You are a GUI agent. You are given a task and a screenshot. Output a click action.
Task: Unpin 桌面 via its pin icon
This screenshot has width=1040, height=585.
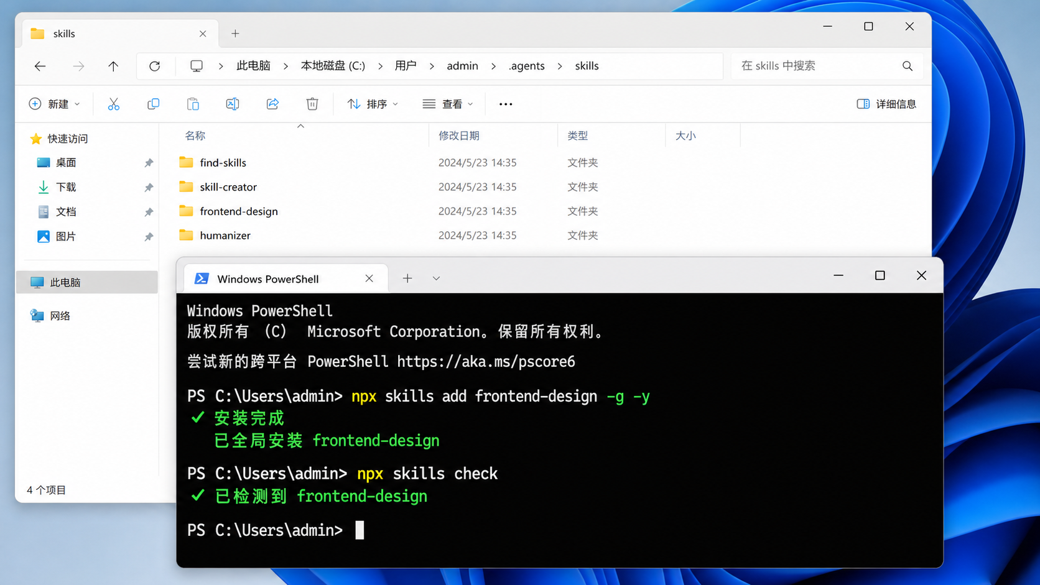(149, 163)
